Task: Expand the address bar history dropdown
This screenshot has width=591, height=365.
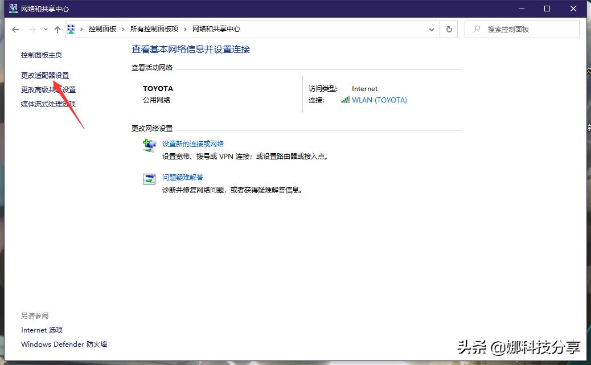Action: [x=432, y=29]
